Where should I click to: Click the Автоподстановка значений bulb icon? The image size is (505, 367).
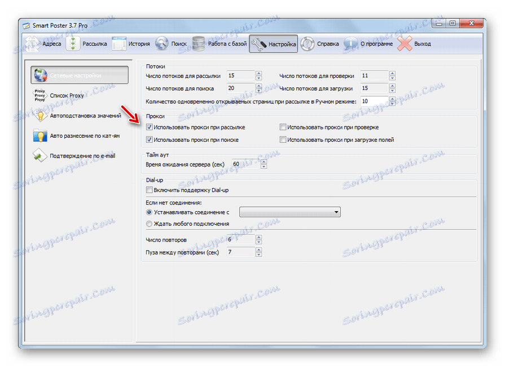[40, 115]
